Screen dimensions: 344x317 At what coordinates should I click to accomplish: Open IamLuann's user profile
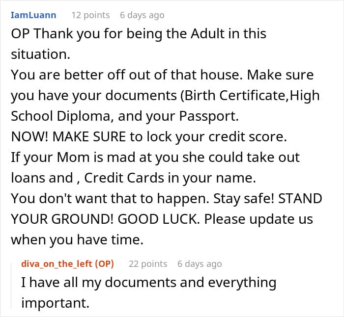coord(33,15)
